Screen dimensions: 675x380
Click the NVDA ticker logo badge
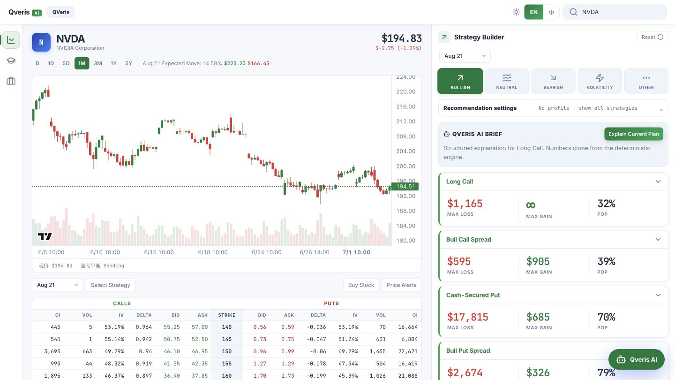[41, 42]
